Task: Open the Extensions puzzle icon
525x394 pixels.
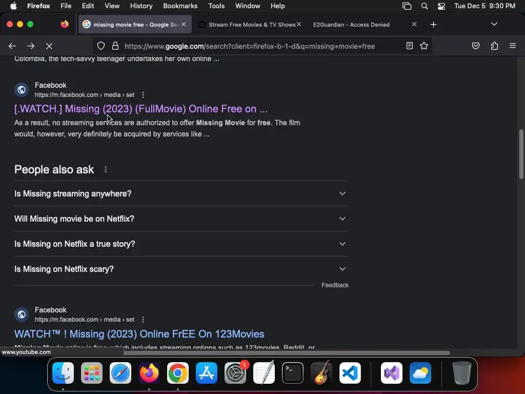Action: pyautogui.click(x=494, y=46)
